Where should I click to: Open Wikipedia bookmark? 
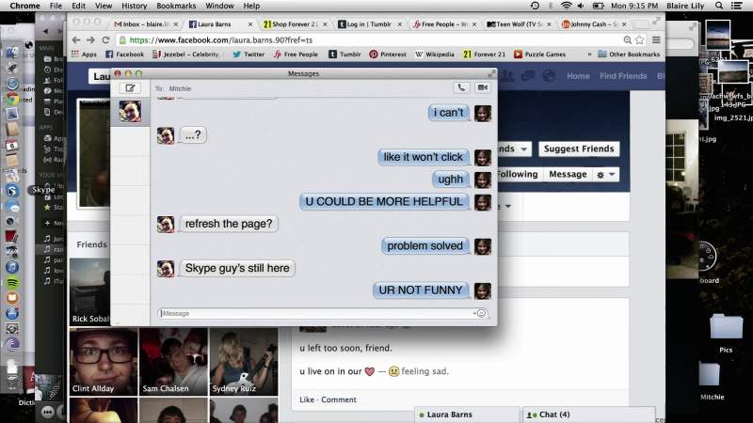tap(435, 55)
